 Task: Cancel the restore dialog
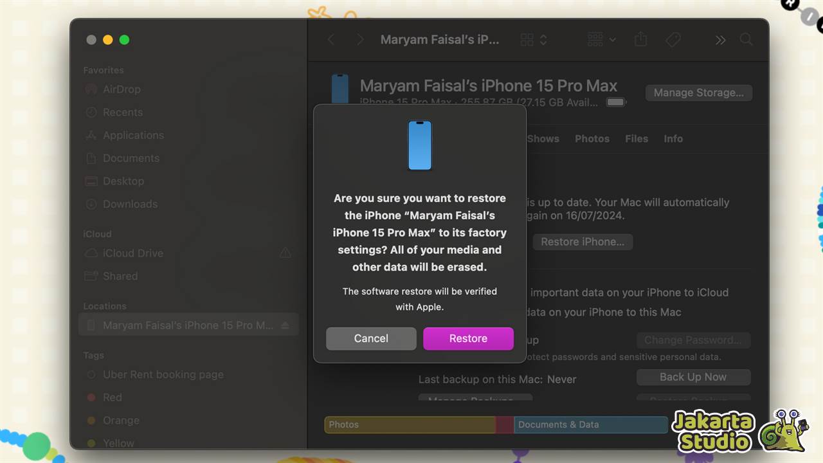coord(371,338)
